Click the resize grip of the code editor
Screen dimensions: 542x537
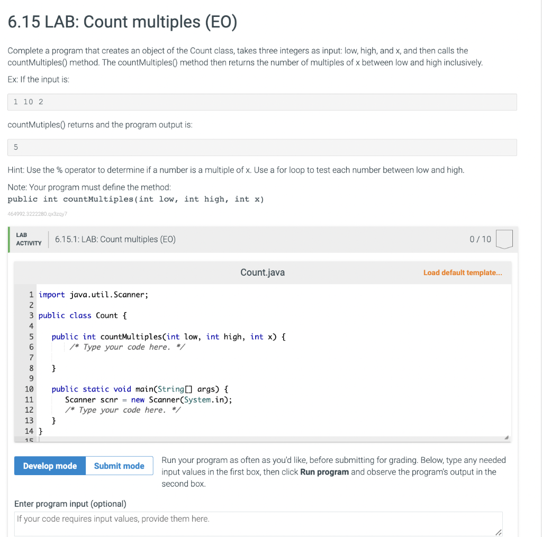coord(506,436)
